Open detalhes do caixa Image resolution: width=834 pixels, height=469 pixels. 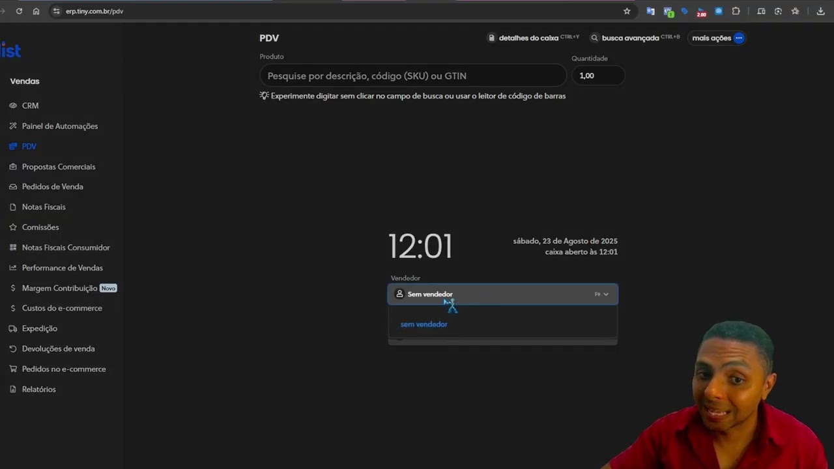(x=534, y=38)
